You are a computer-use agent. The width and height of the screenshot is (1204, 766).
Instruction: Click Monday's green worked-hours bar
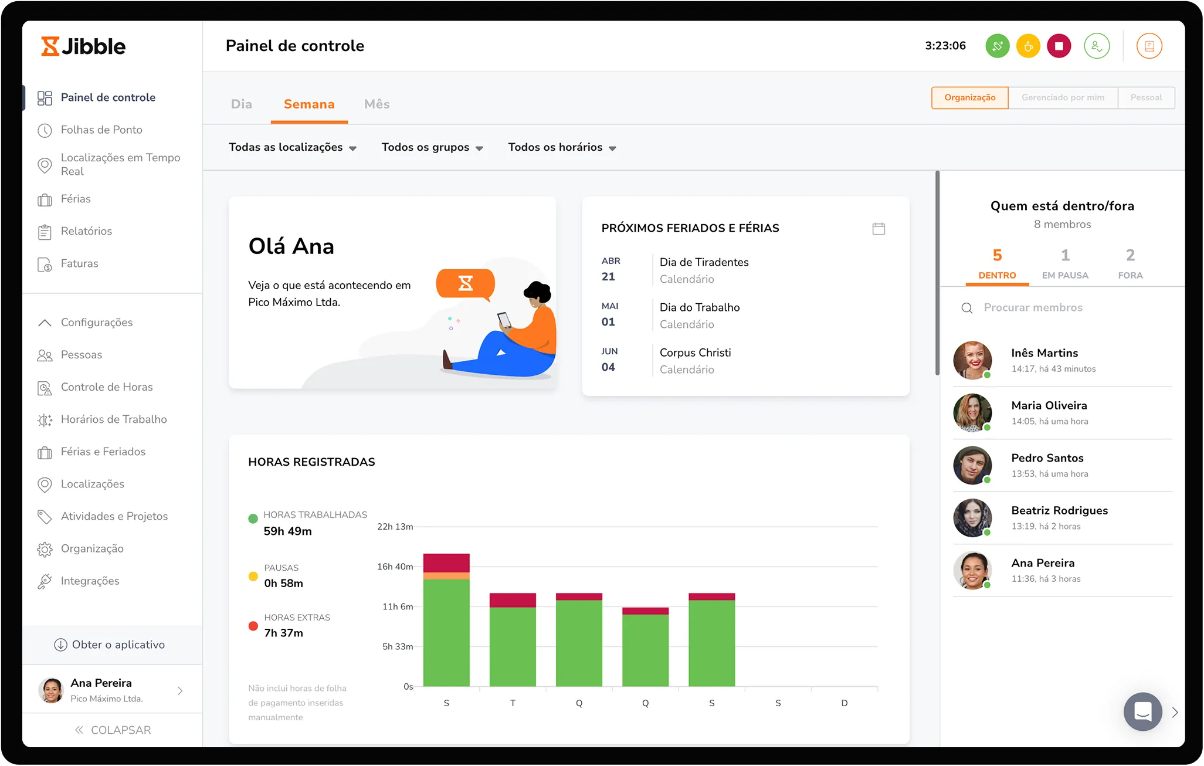click(x=446, y=632)
